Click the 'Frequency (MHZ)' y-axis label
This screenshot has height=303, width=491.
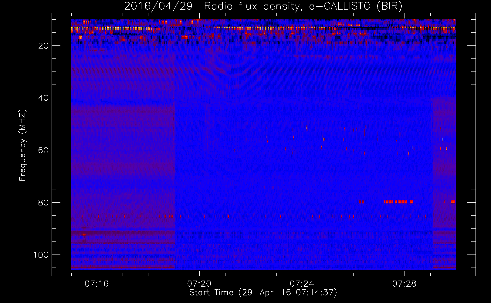(x=23, y=145)
